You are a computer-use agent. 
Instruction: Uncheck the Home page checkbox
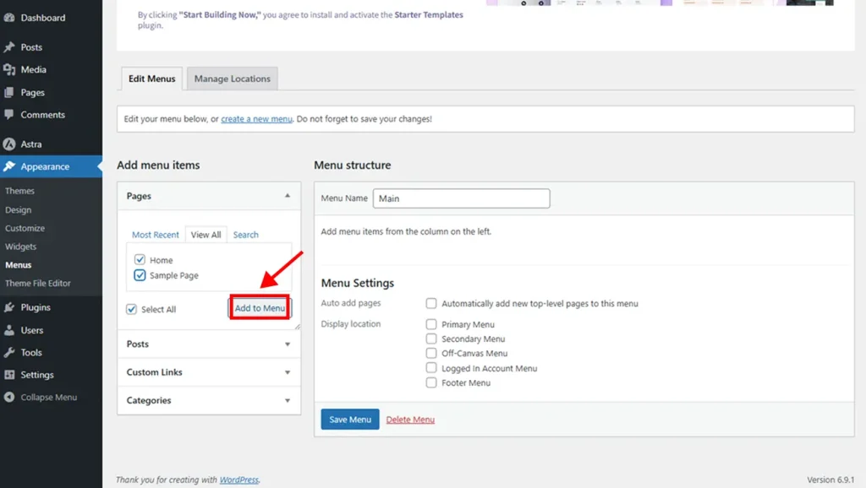tap(140, 259)
